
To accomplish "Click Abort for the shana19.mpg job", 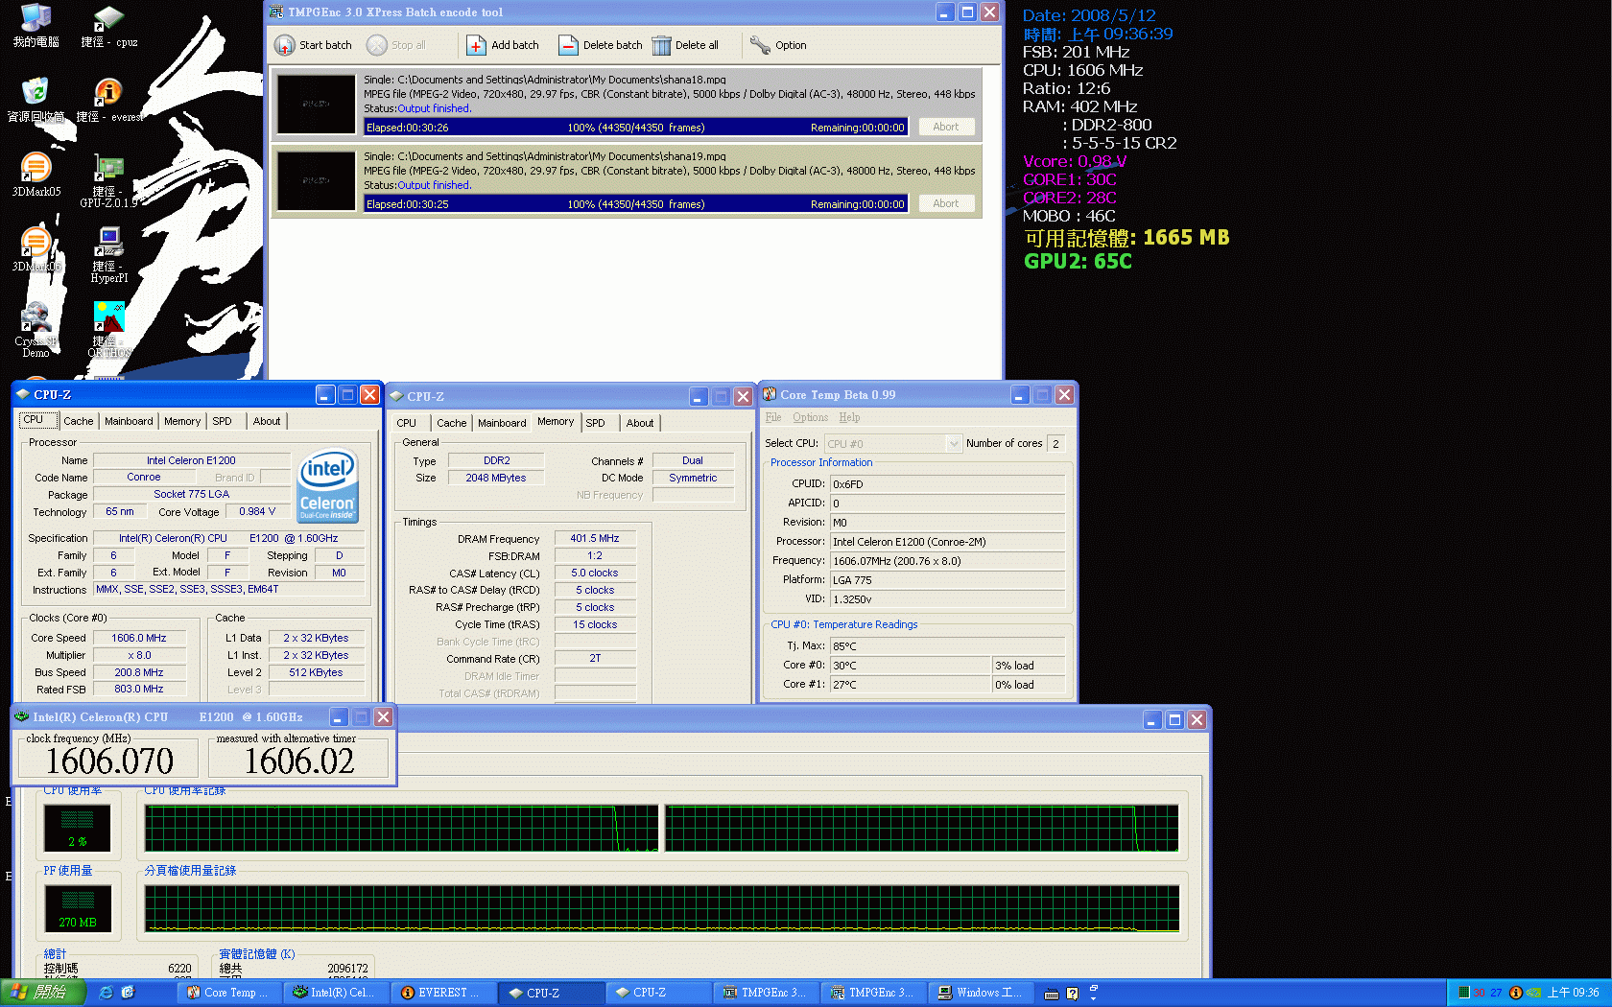I will pos(946,203).
